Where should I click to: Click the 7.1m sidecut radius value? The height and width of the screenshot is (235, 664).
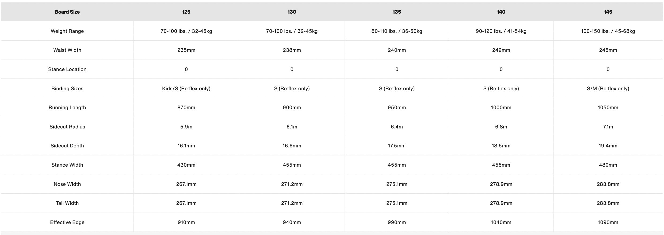608,127
